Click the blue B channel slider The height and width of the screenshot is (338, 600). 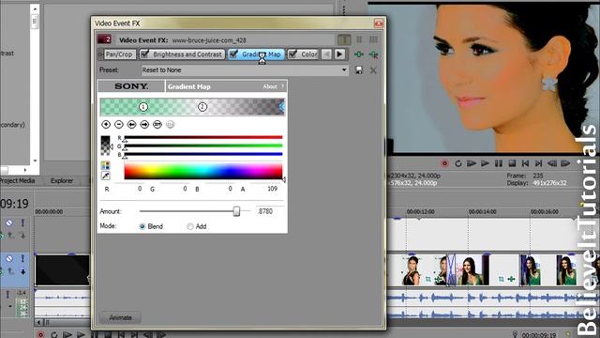[x=203, y=154]
